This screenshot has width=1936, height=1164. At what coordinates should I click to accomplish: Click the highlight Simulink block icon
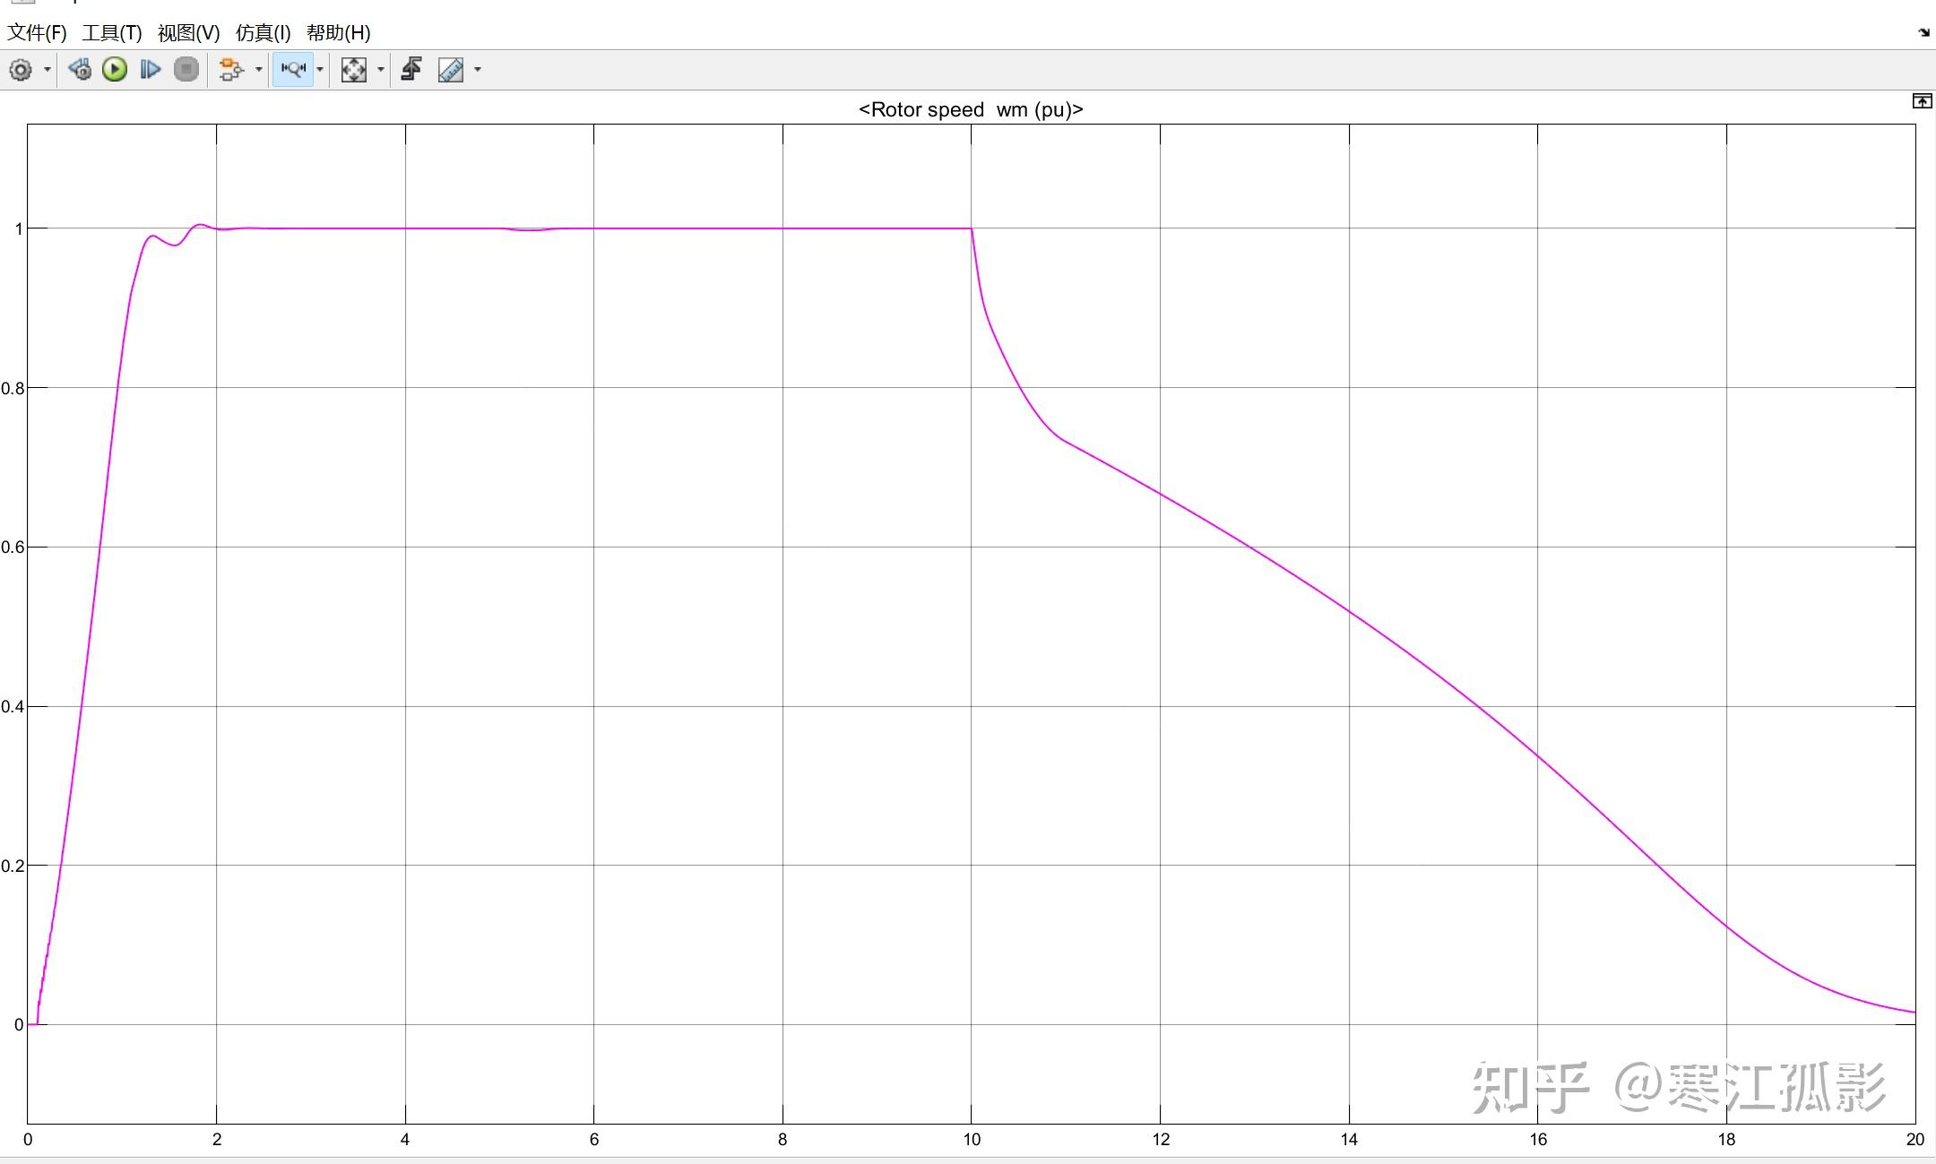tap(231, 70)
